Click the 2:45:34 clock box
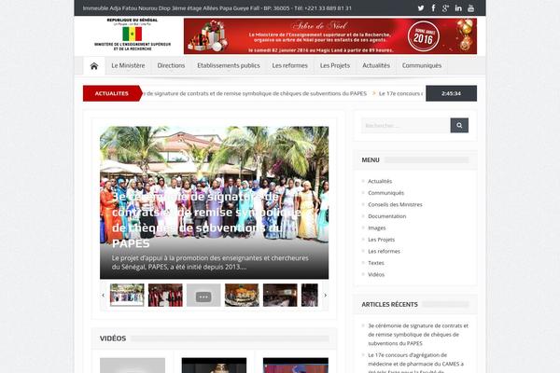 (x=451, y=93)
